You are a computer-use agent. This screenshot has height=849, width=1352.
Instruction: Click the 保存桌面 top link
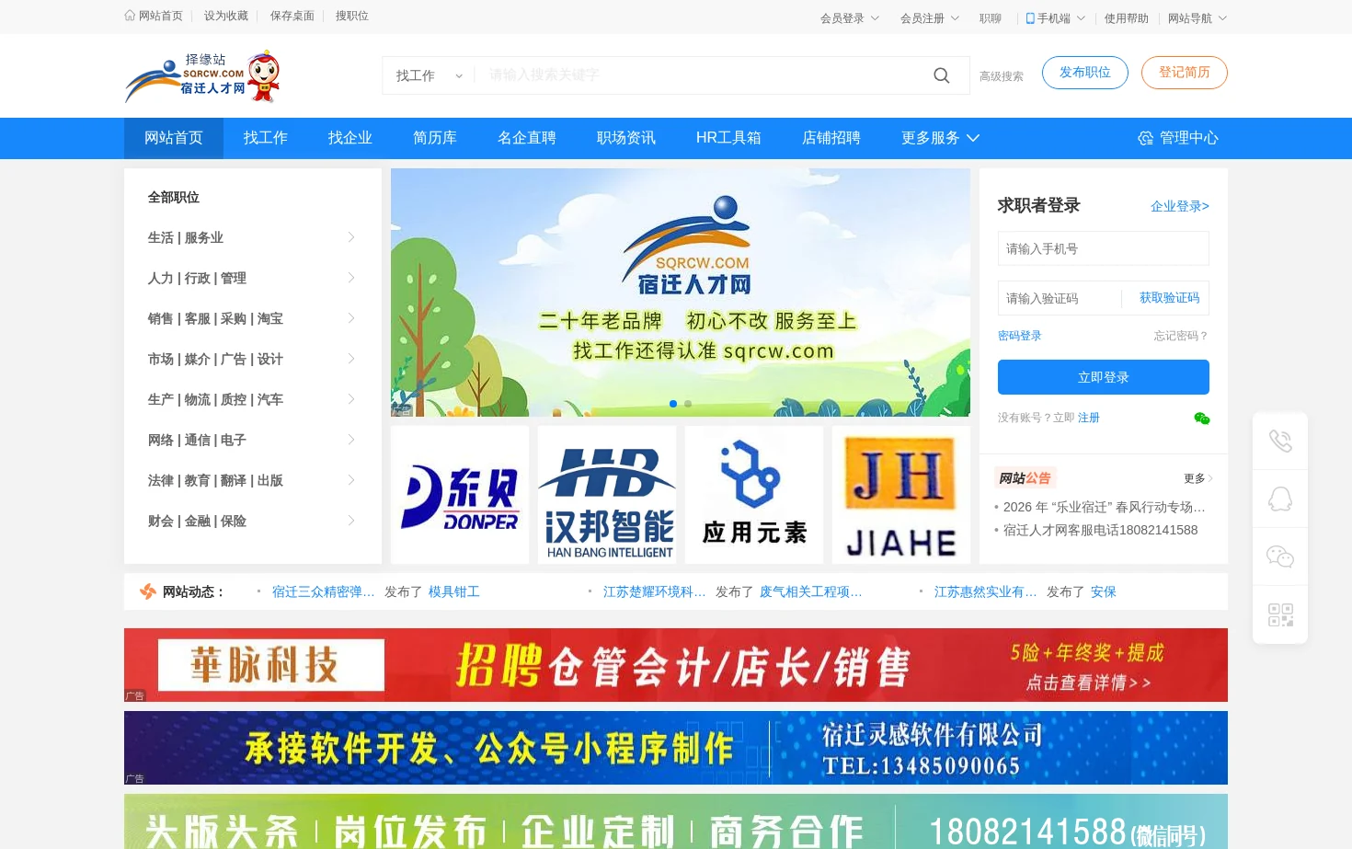tap(292, 16)
